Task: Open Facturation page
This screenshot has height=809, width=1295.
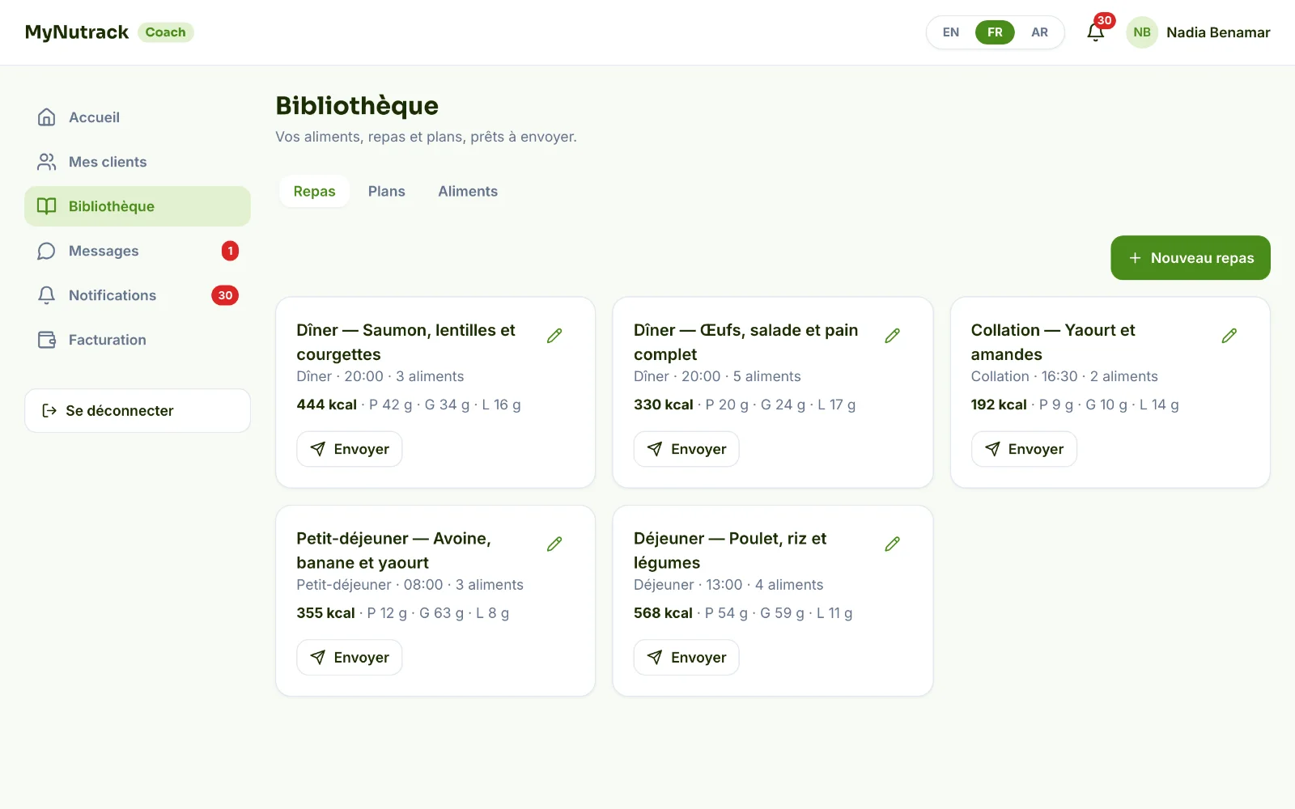Action: [x=138, y=340]
